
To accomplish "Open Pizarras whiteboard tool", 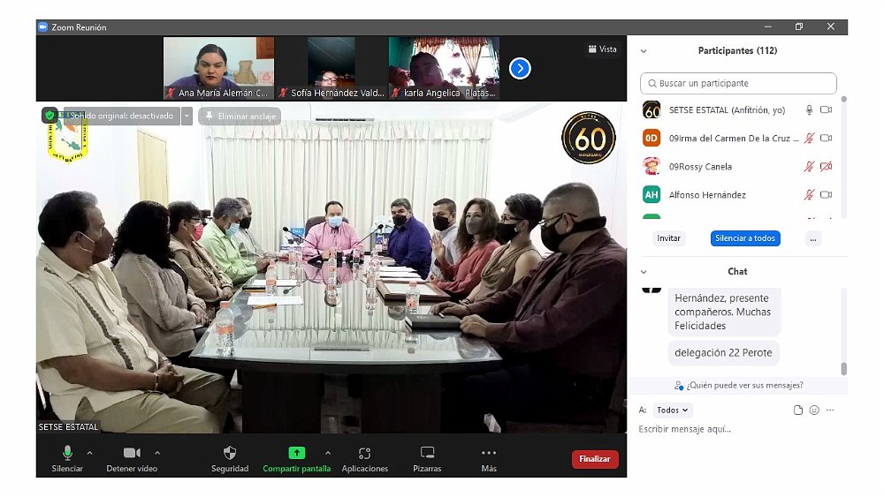I will 427,454.
